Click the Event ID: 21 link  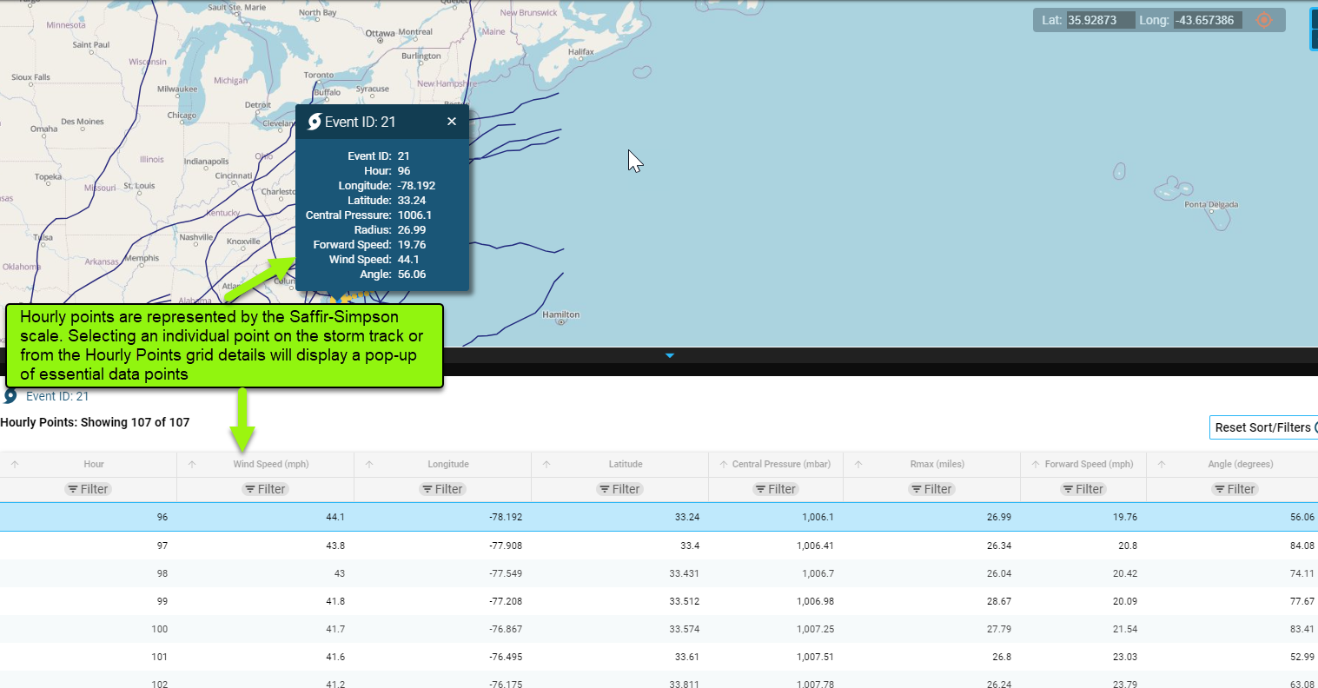tap(57, 396)
